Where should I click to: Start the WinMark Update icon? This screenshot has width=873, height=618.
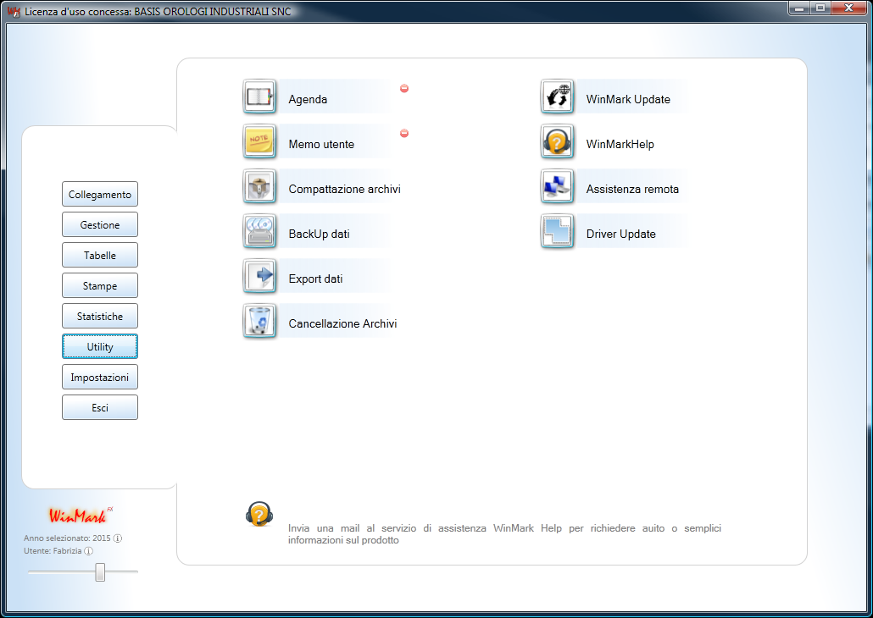(x=558, y=97)
